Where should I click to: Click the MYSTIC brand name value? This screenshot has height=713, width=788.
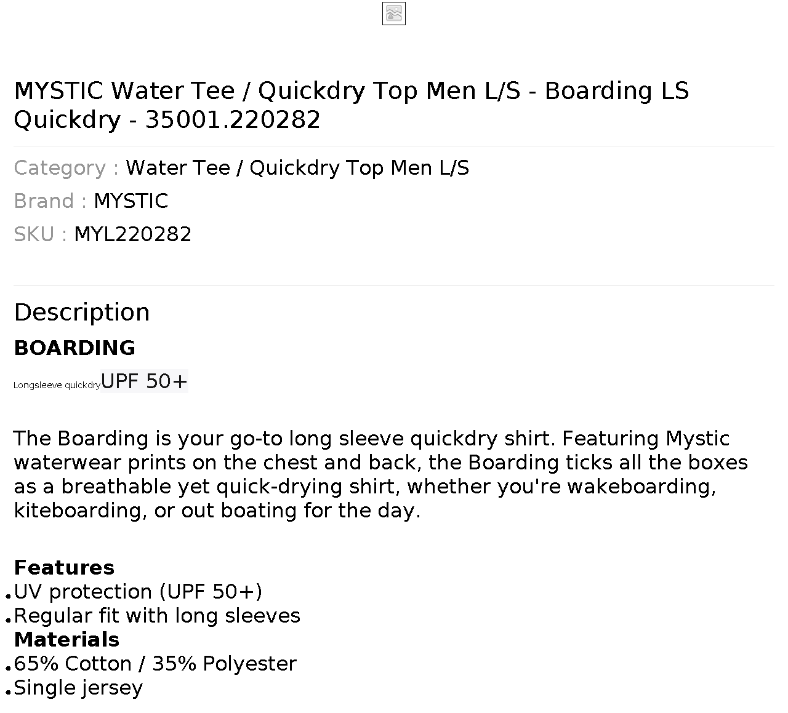tap(131, 201)
